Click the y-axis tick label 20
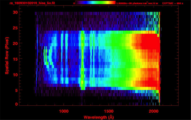Viewport: 191px width, 120px height. pos(15,43)
